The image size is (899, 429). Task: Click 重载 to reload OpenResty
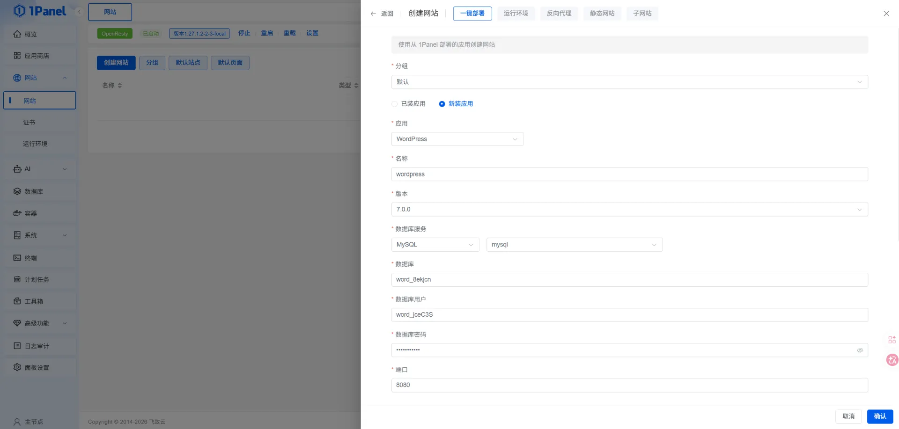pos(290,33)
